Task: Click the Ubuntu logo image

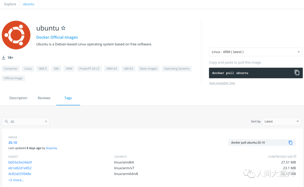Action: tap(16, 35)
